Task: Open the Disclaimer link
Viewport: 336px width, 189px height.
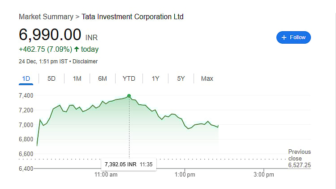Action: pos(85,62)
